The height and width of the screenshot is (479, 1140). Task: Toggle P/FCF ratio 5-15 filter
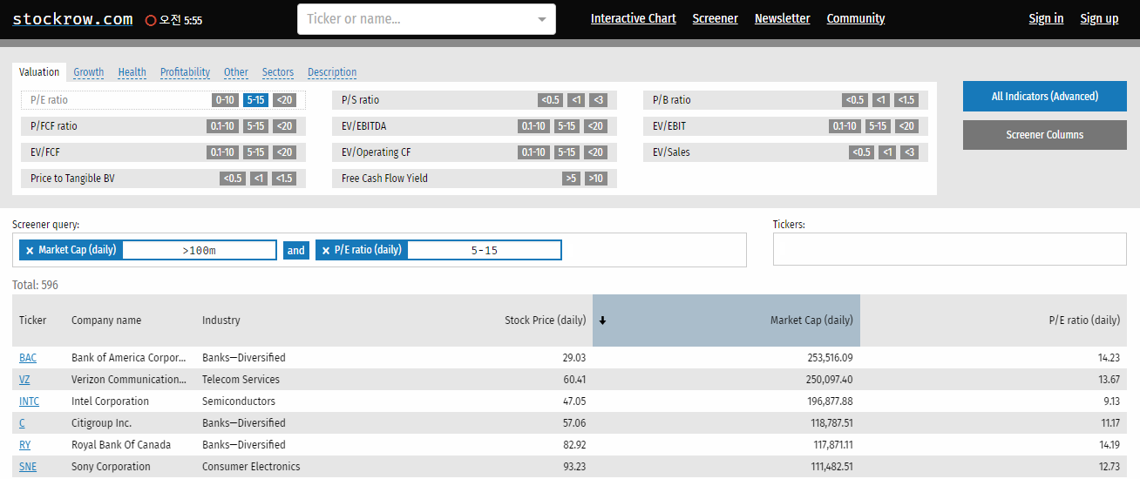tap(255, 126)
